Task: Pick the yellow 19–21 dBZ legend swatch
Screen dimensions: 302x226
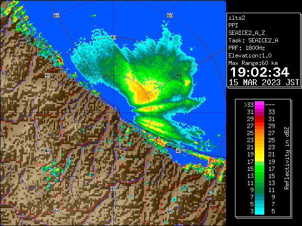Action: [260, 154]
